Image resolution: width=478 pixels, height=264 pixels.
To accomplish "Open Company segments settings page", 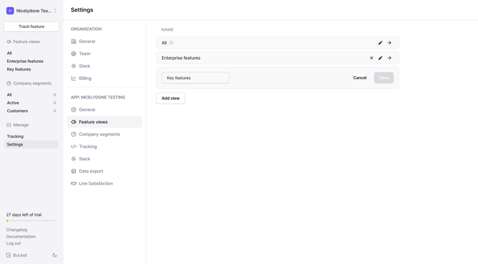I will tap(104, 134).
